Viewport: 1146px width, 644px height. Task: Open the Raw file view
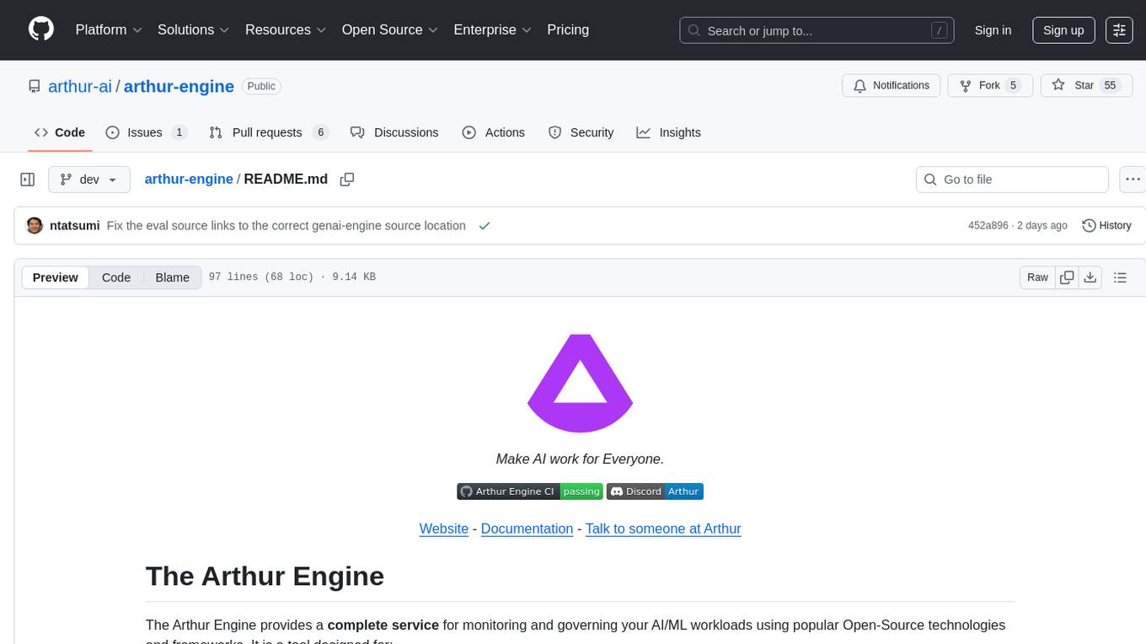pos(1037,277)
